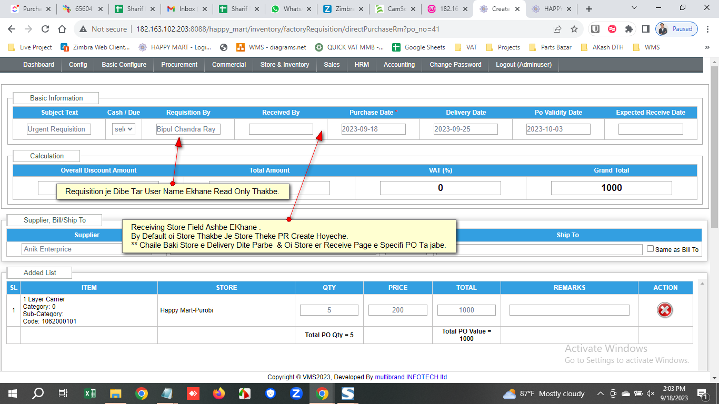
Task: Delete the 1 Layer Carrier row
Action: tap(665, 310)
